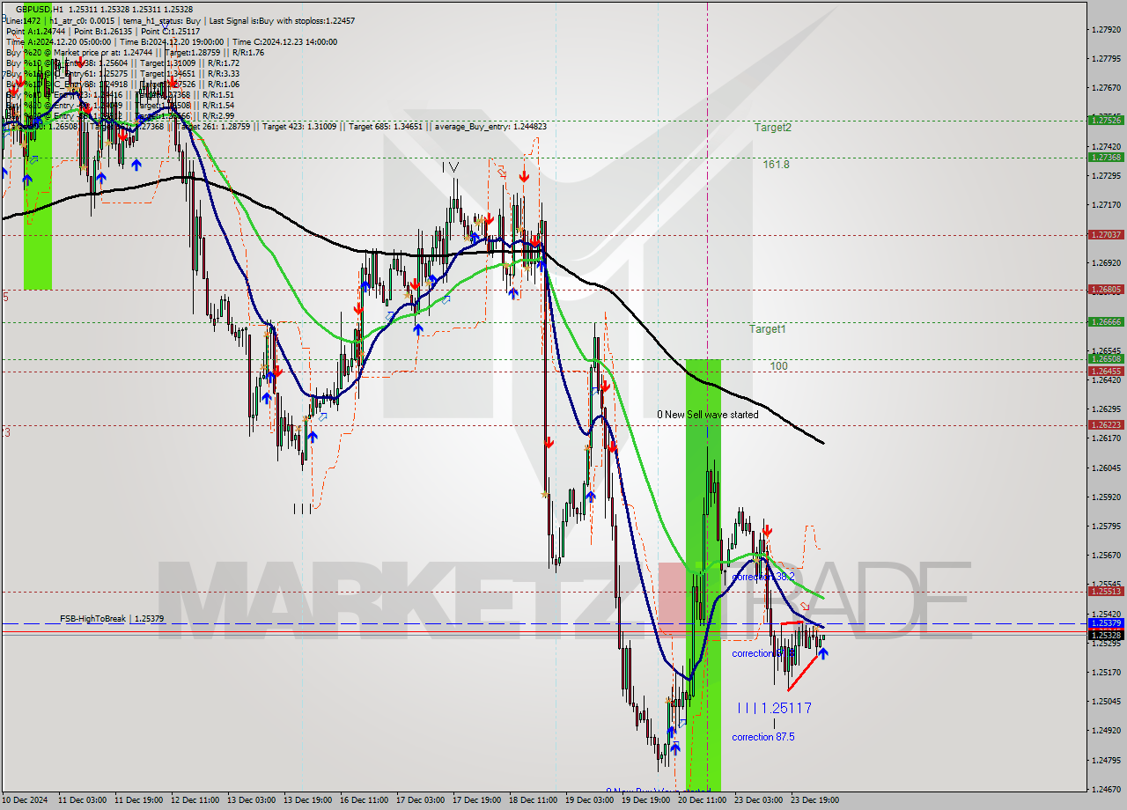1127x810 pixels.
Task: Click the red 1.26455 price tag
Action: [x=1106, y=371]
